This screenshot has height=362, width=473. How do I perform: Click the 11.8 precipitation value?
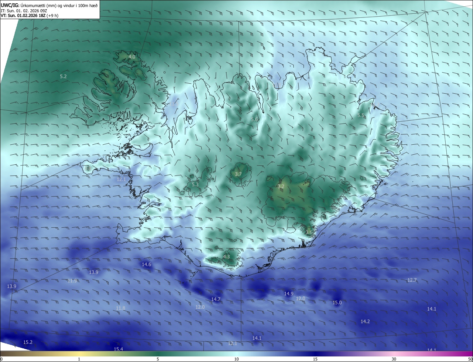120,308
